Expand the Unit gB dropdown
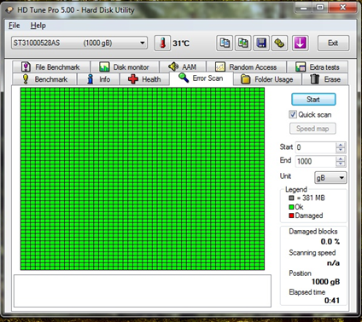 [330, 178]
